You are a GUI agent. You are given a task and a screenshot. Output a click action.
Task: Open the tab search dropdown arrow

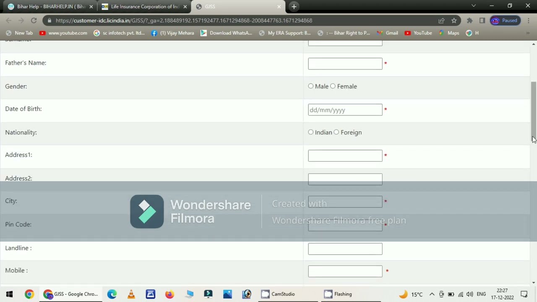pyautogui.click(x=474, y=6)
